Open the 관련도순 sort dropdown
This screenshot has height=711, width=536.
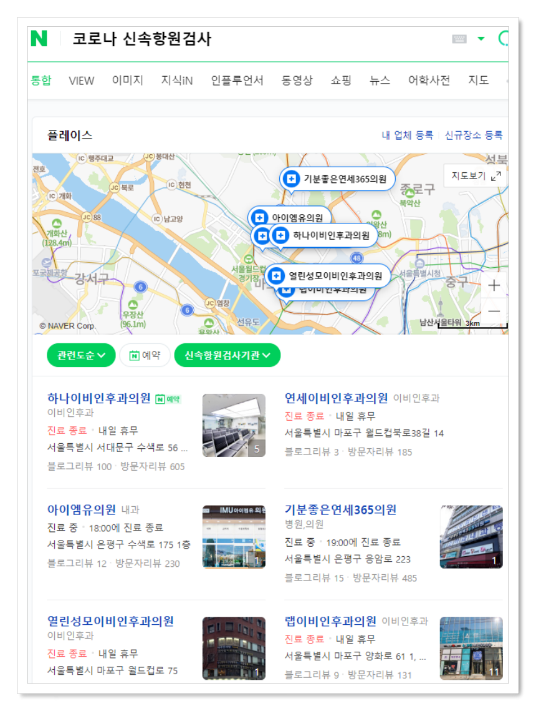(x=81, y=355)
